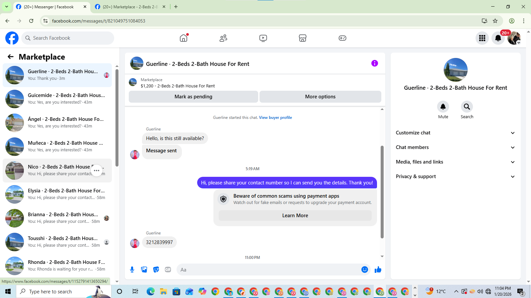Open Rhonda conversation in the list

pyautogui.click(x=57, y=266)
